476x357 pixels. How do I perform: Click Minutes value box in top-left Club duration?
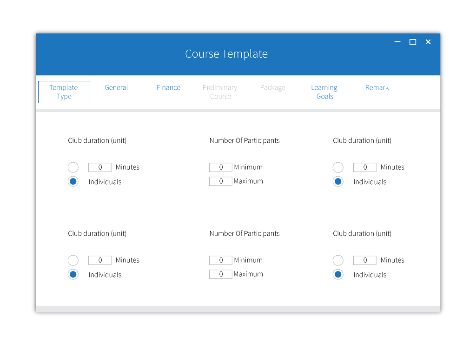tap(100, 167)
